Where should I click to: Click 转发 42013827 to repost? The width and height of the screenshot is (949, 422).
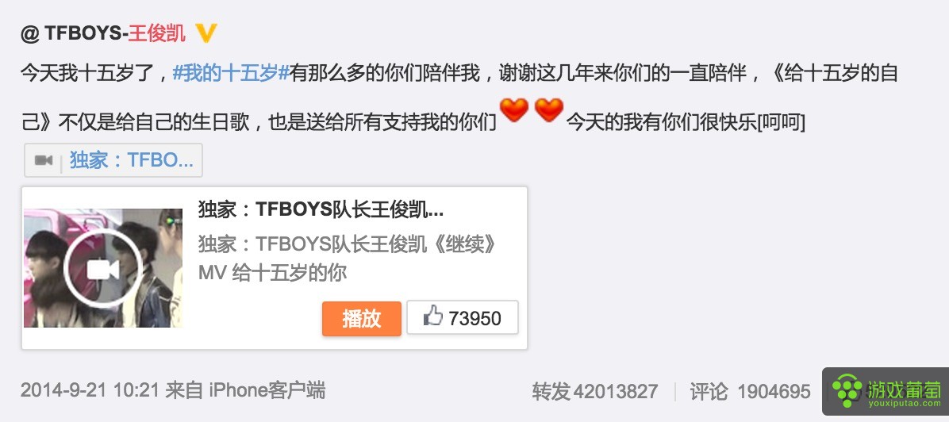(595, 391)
